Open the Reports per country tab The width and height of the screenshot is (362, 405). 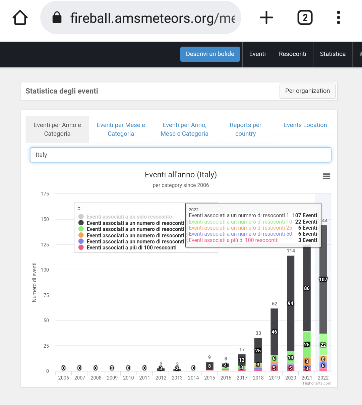245,129
